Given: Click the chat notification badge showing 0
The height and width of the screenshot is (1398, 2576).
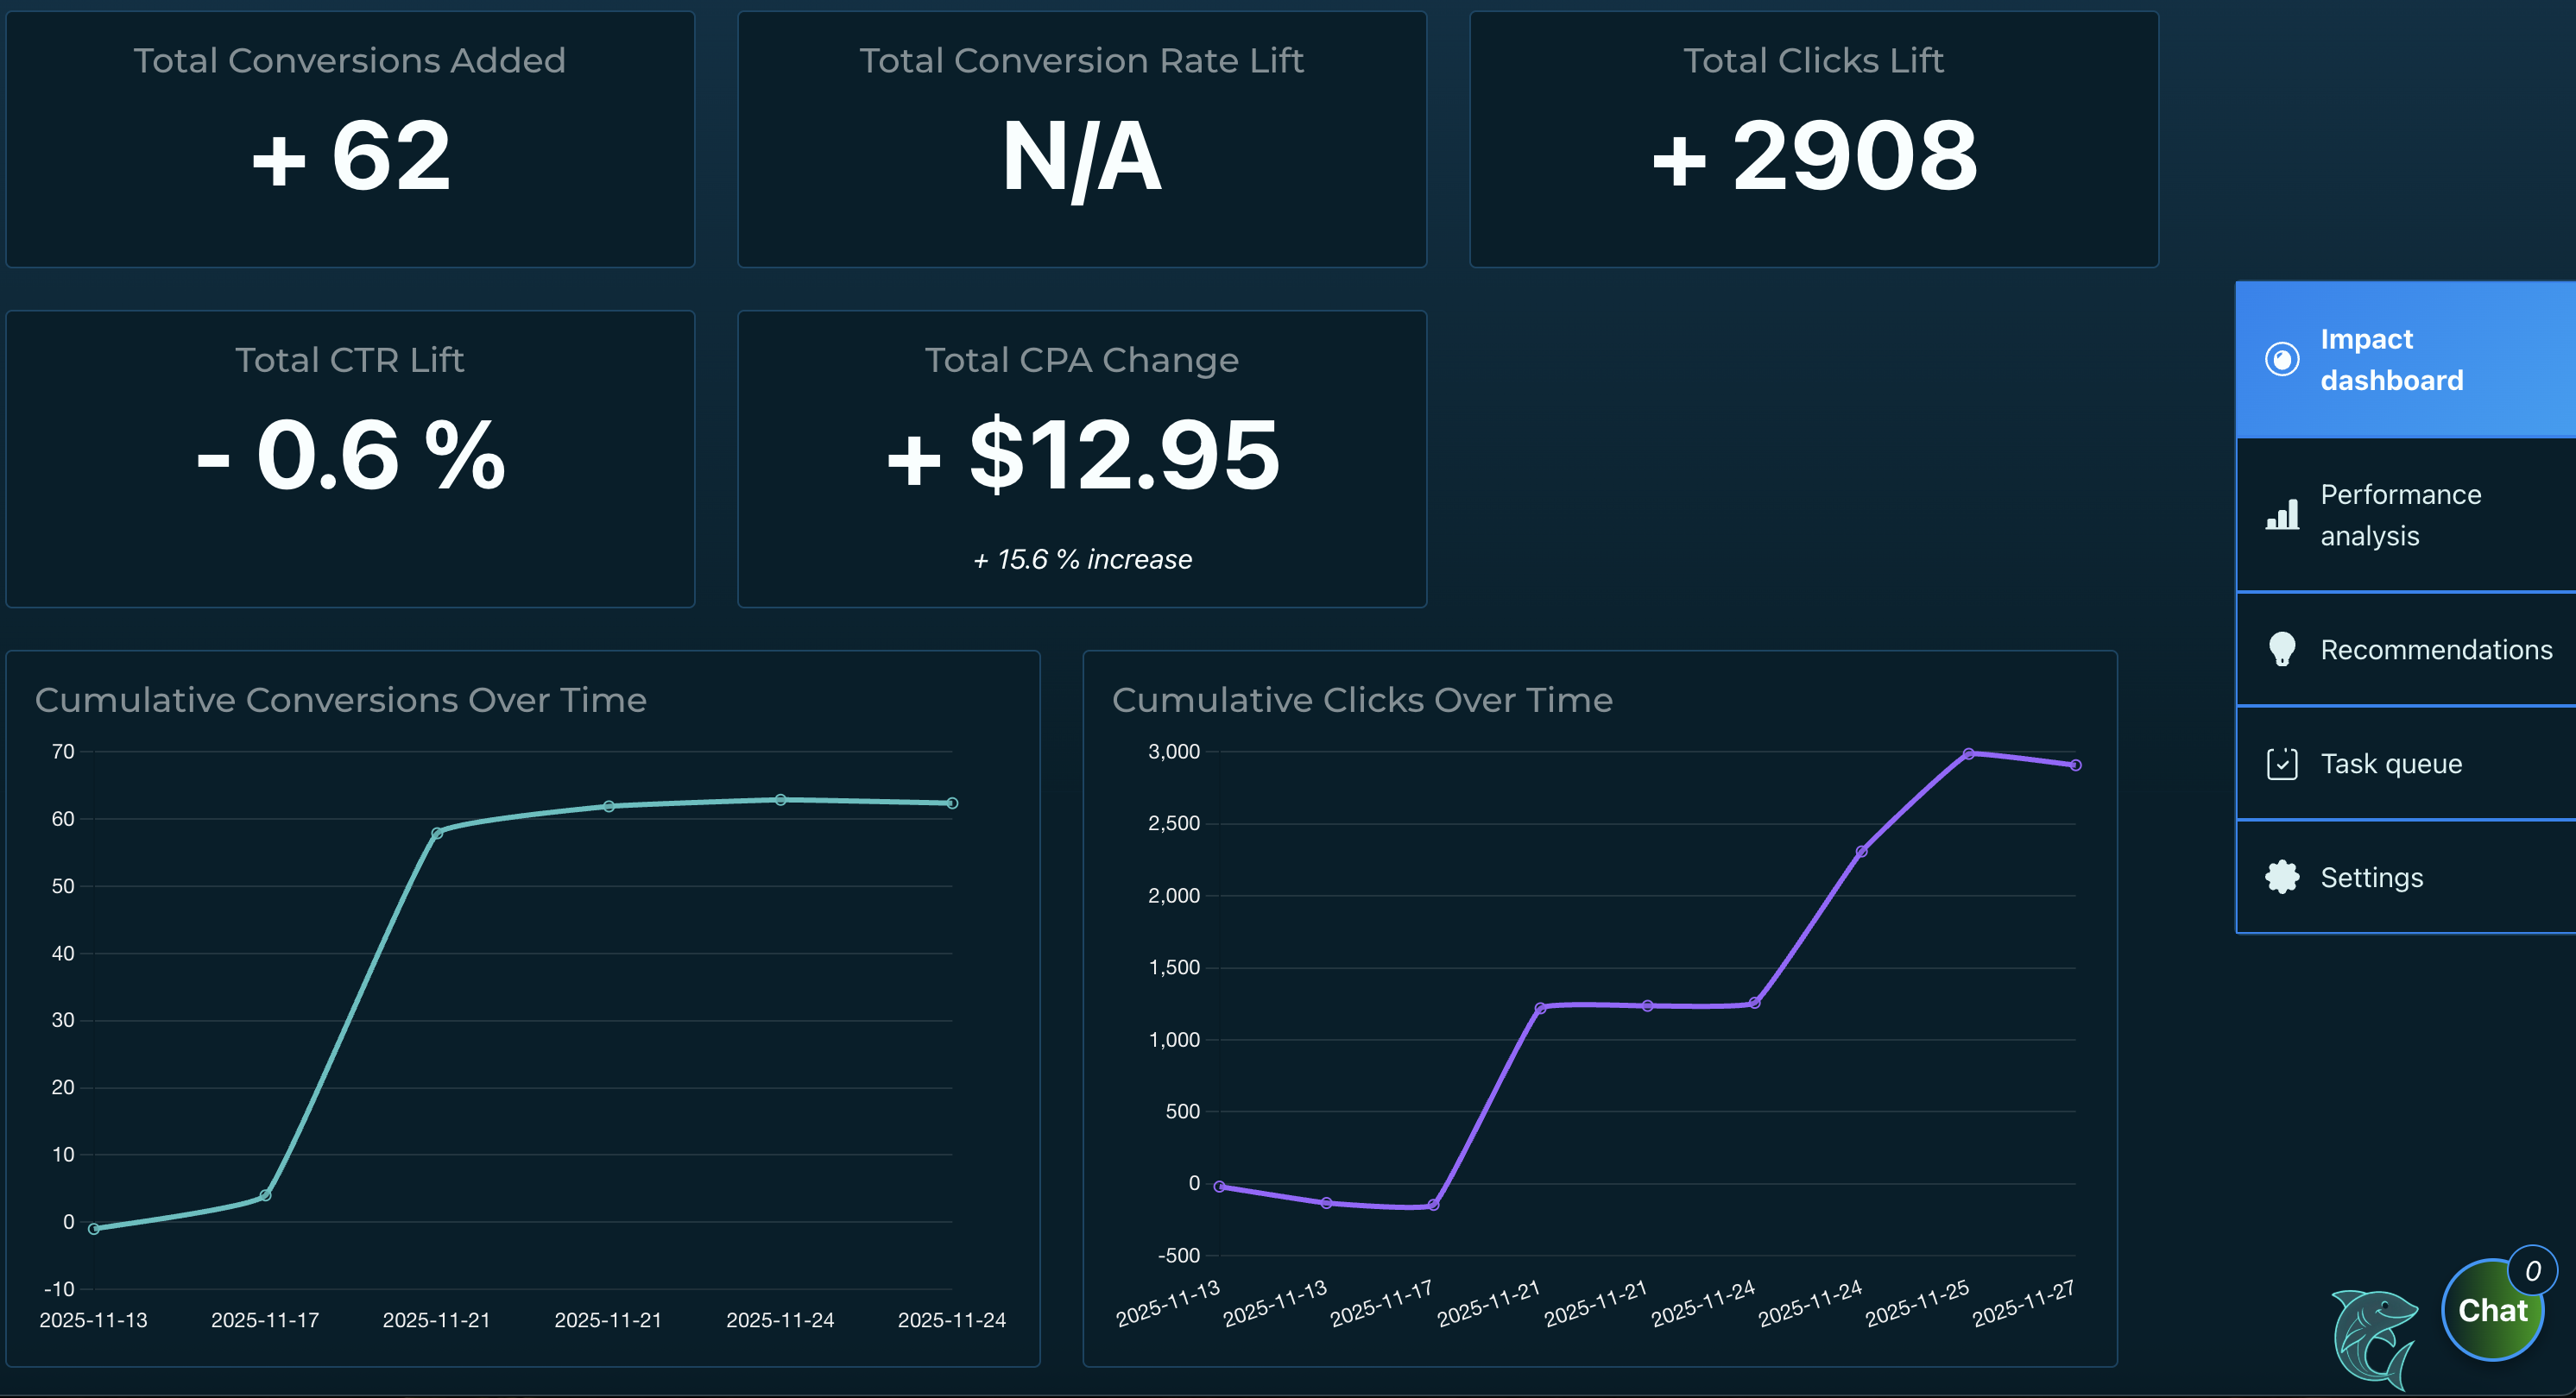Looking at the screenshot, I should tap(2532, 1270).
